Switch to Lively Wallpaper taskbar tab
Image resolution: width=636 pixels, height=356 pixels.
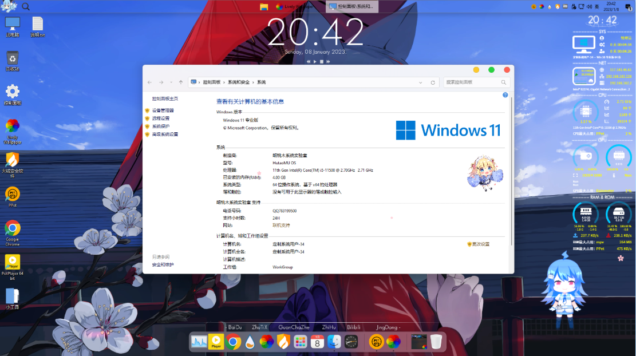pos(297,7)
